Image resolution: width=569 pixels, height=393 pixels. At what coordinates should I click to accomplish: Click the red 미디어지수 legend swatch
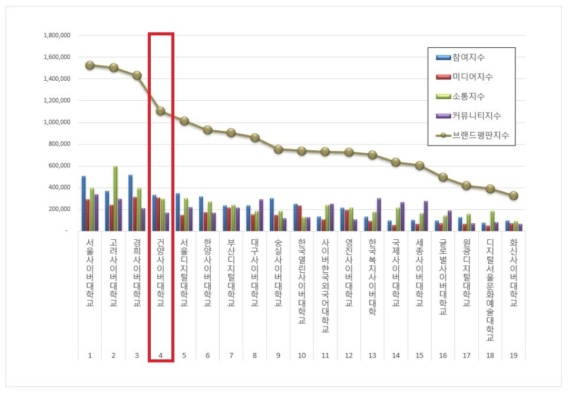coord(443,77)
